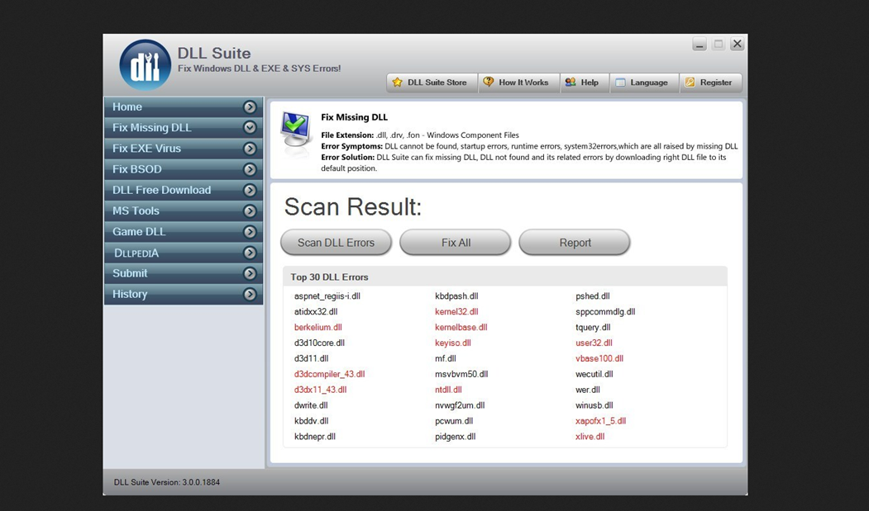Click the Report button
869x511 pixels.
coord(574,243)
